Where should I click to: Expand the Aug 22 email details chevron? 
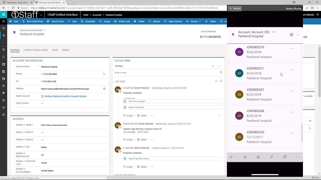point(219,115)
